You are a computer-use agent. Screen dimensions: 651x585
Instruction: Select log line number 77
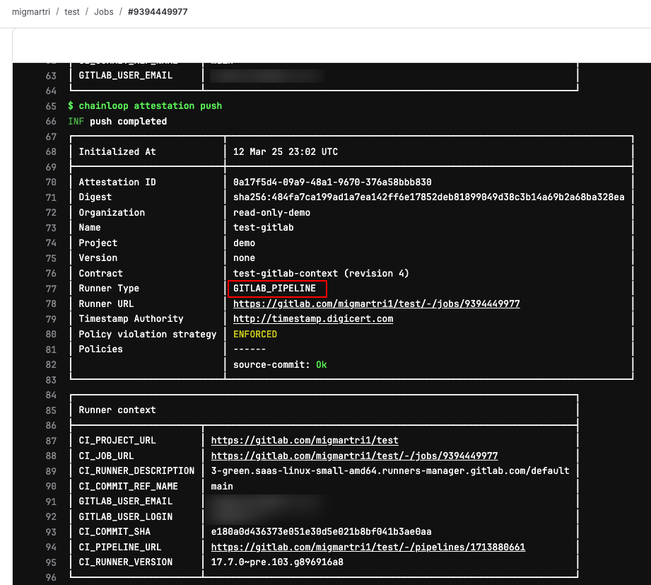click(x=50, y=289)
